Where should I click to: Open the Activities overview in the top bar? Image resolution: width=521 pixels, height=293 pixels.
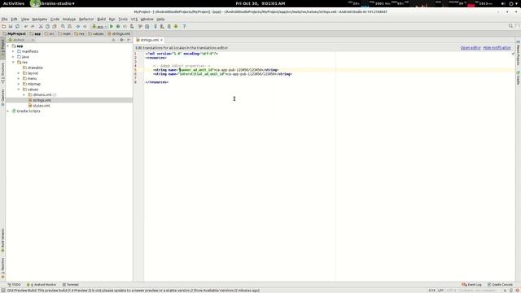[x=14, y=3]
